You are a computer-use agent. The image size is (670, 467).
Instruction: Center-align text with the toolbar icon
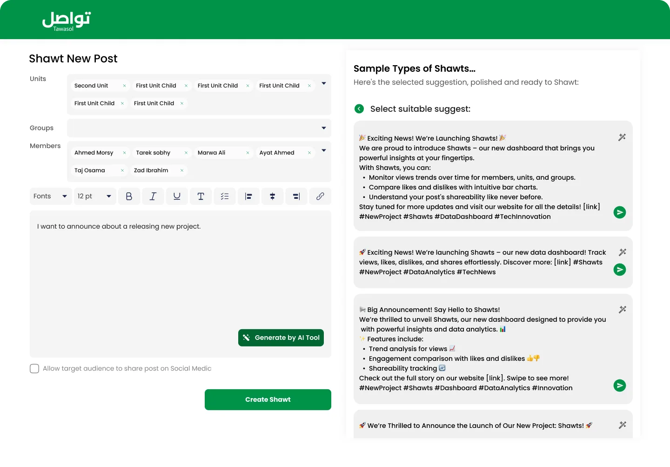273,196
